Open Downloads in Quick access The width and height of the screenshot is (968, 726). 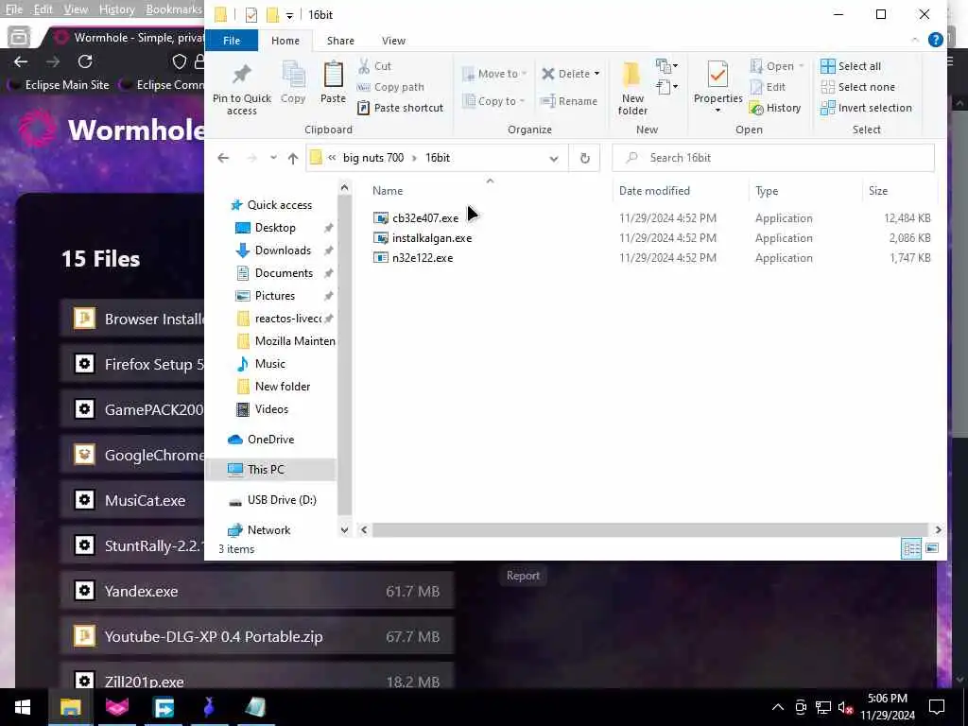pos(282,250)
